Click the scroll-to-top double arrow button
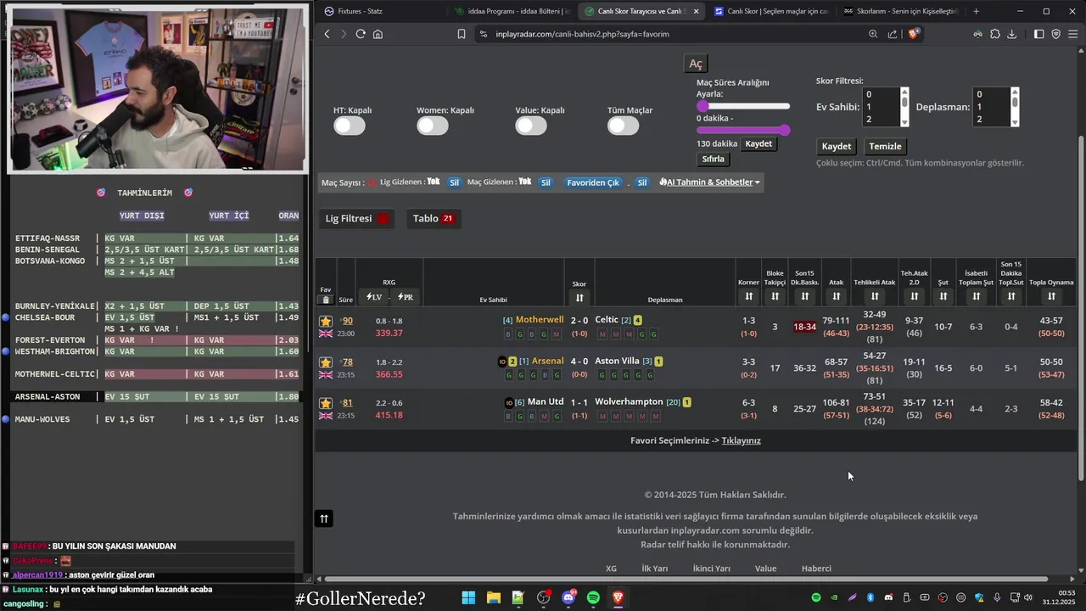The height and width of the screenshot is (611, 1086). click(323, 519)
